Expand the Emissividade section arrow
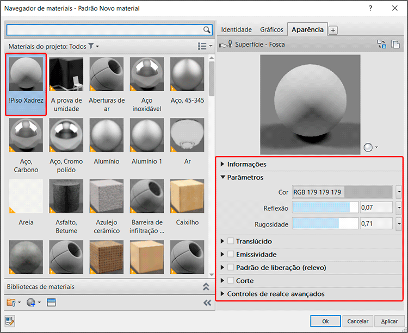 (222, 254)
